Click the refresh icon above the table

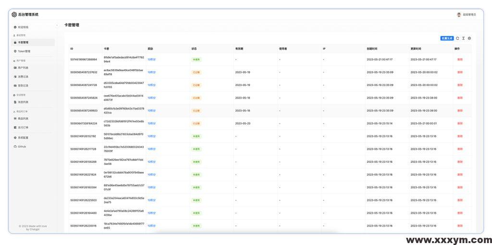tap(458, 38)
